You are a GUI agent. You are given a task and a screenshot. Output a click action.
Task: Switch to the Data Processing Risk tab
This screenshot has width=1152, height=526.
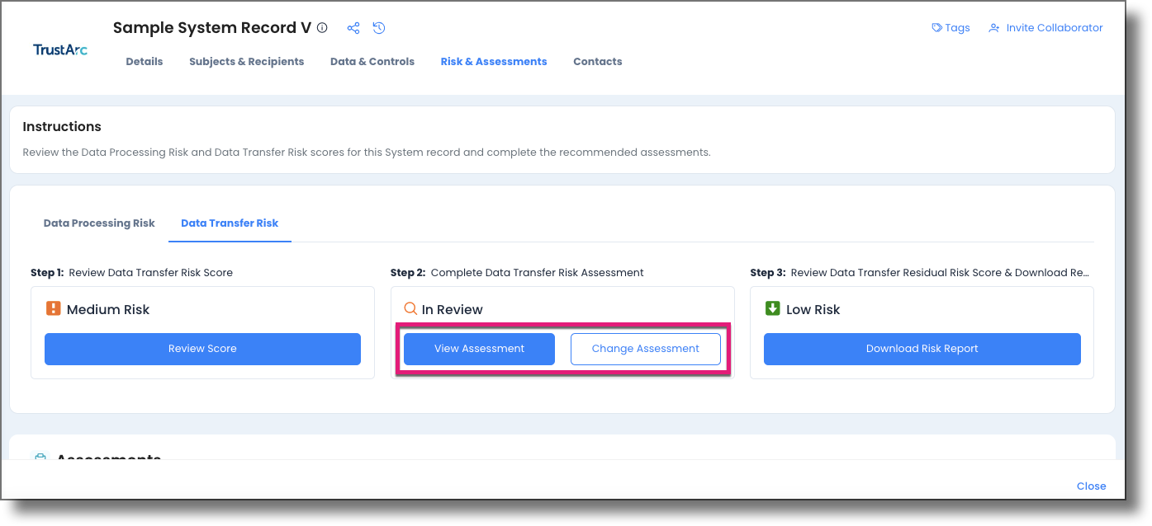(x=99, y=223)
